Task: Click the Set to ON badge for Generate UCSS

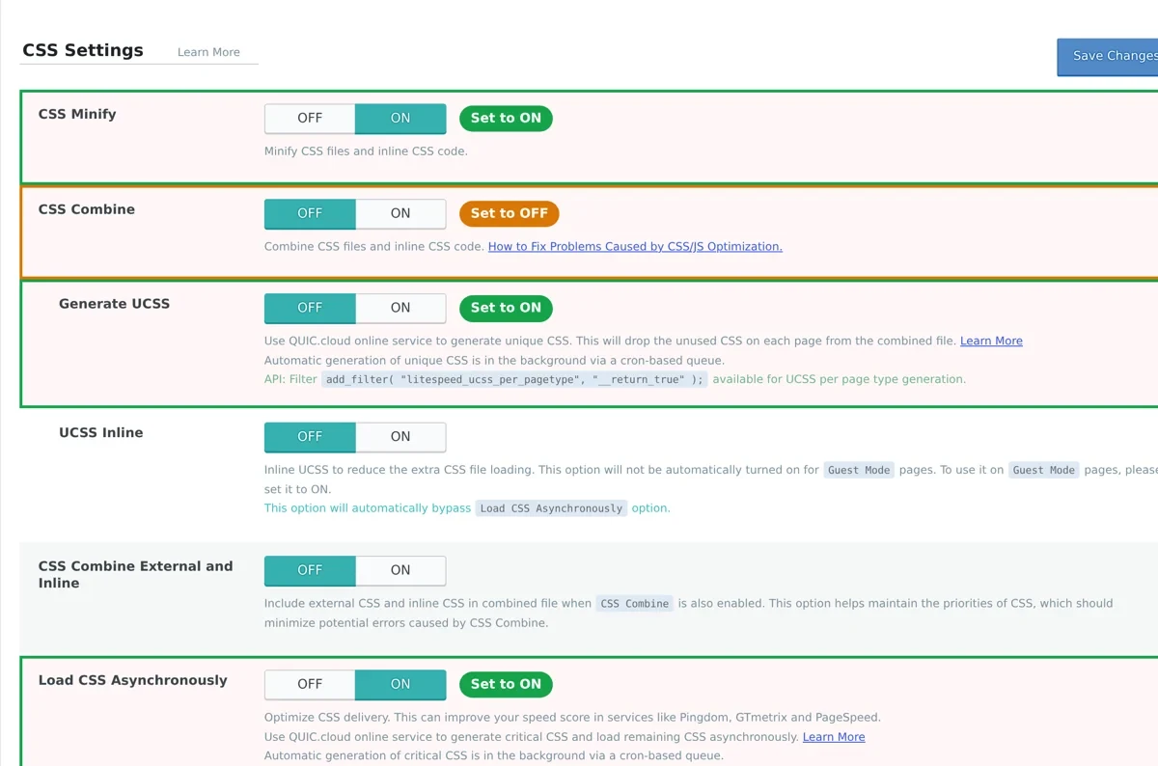Action: [506, 309]
